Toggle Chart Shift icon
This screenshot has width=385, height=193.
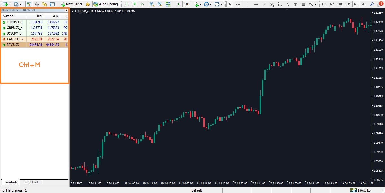pyautogui.click(x=186, y=4)
